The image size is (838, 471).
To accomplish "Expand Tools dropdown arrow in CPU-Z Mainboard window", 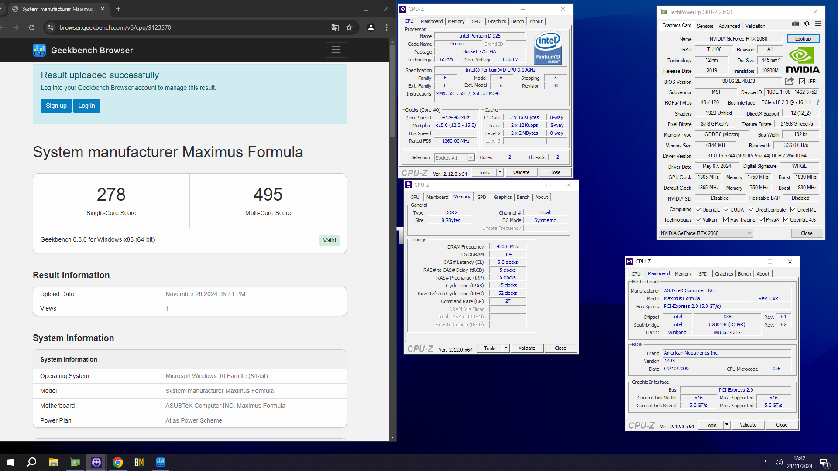I will click(x=727, y=425).
